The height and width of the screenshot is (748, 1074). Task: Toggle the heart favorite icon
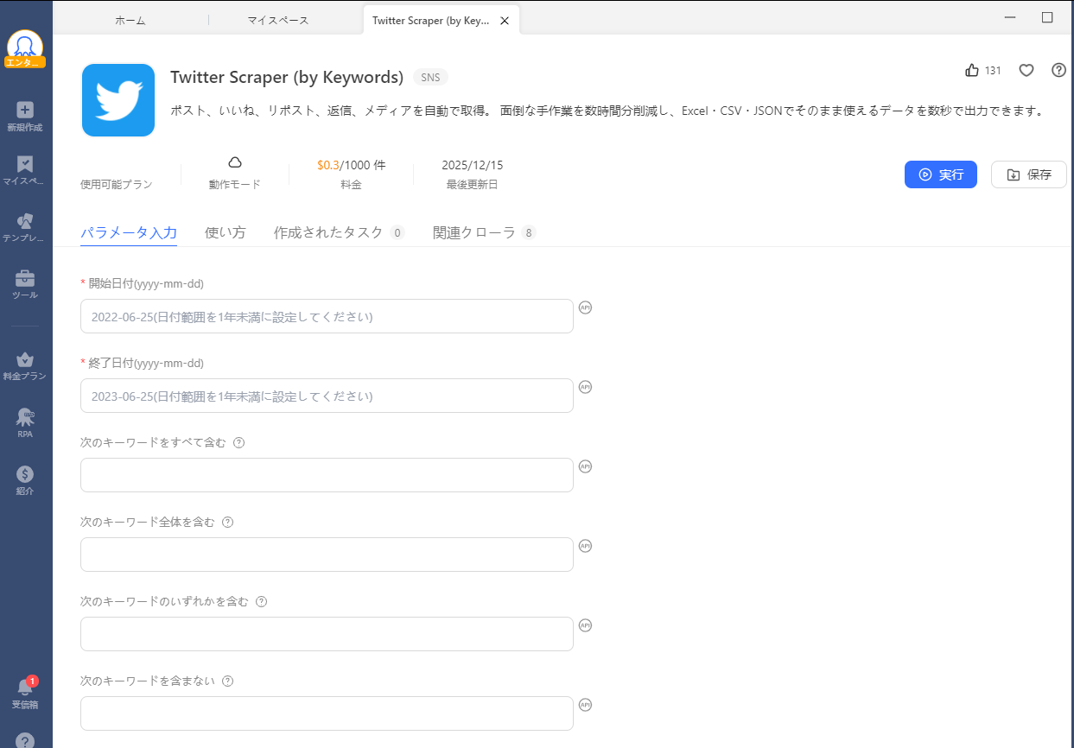(1026, 70)
